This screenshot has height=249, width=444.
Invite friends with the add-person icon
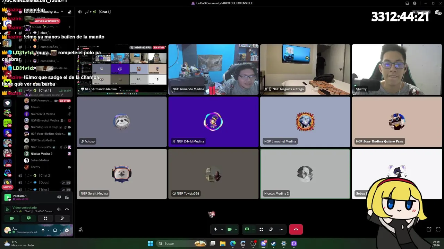80,229
